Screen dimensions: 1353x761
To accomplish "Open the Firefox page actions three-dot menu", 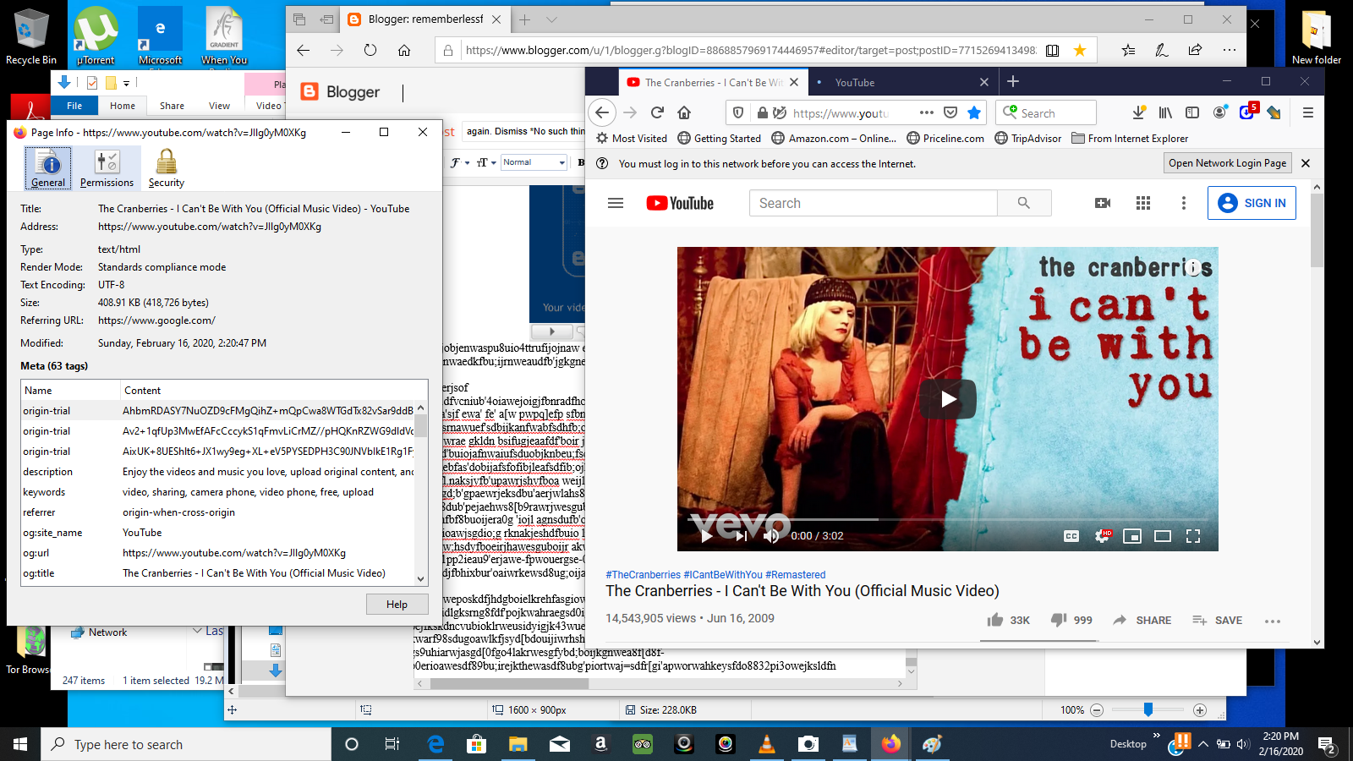I will click(927, 112).
